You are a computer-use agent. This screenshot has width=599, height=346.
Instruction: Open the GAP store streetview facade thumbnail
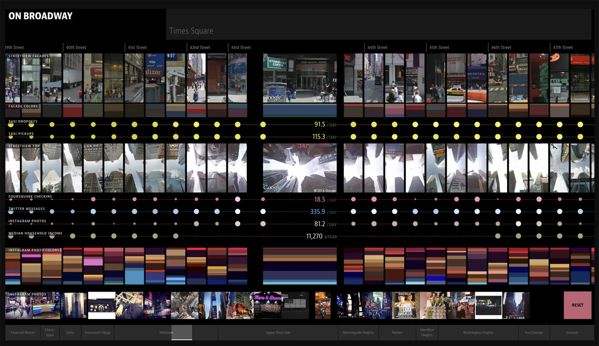176,78
